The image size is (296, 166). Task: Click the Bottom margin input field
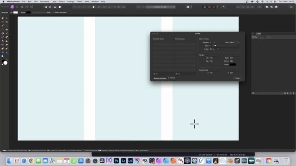234,61
